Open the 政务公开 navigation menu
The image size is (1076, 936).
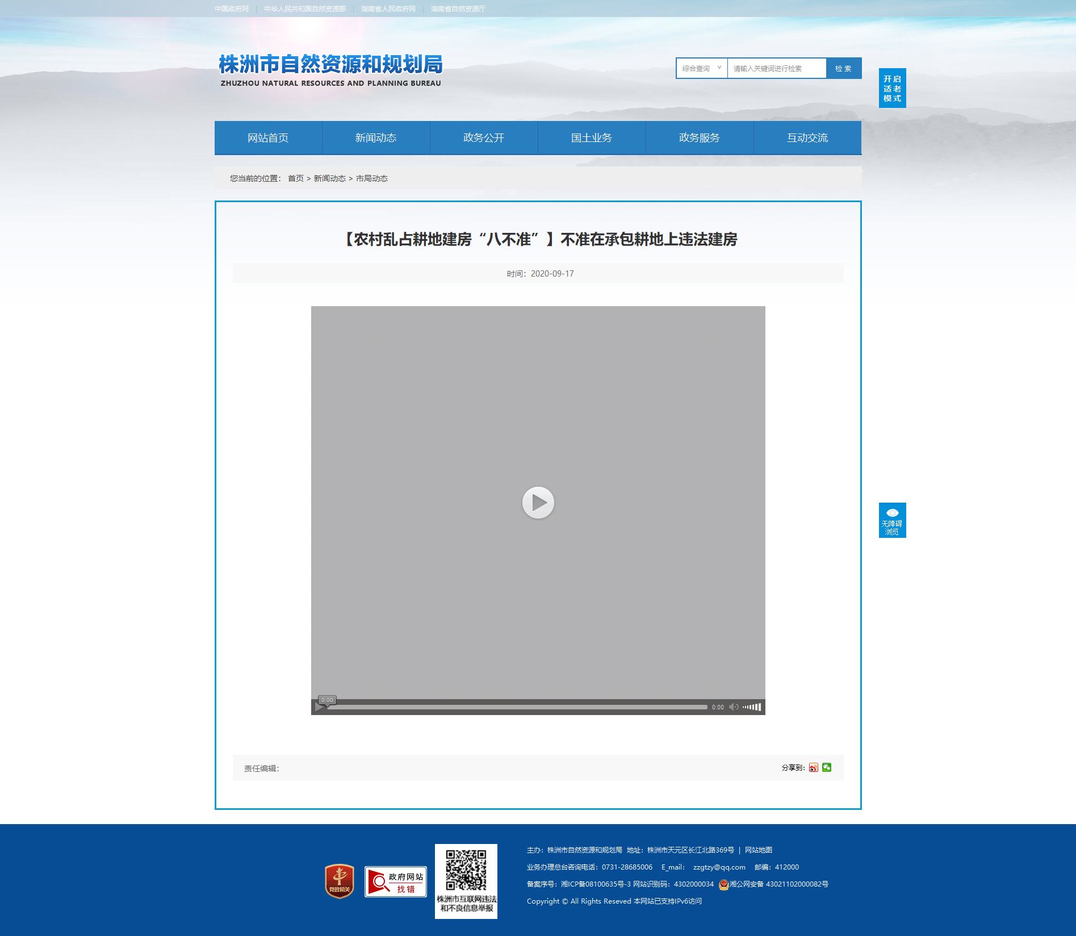[484, 137]
